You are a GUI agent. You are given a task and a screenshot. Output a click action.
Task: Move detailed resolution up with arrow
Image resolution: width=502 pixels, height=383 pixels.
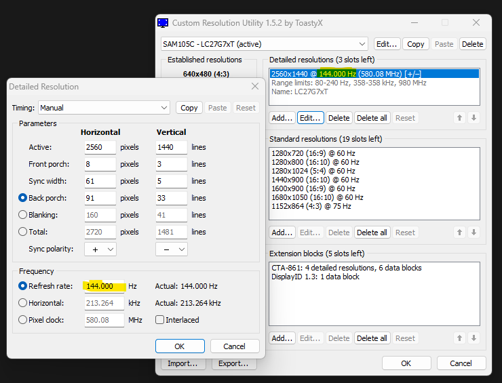click(x=460, y=118)
